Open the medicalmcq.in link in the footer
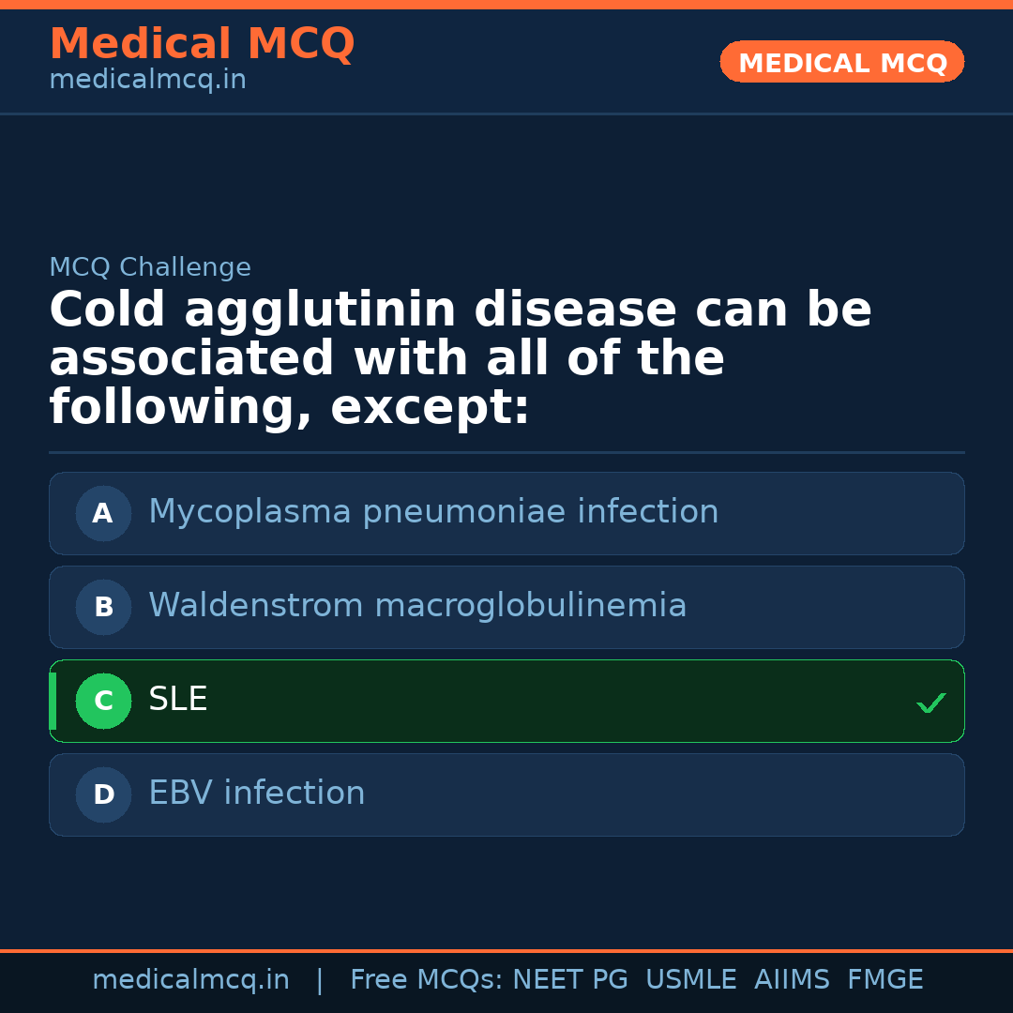The height and width of the screenshot is (1013, 1013). 190,980
